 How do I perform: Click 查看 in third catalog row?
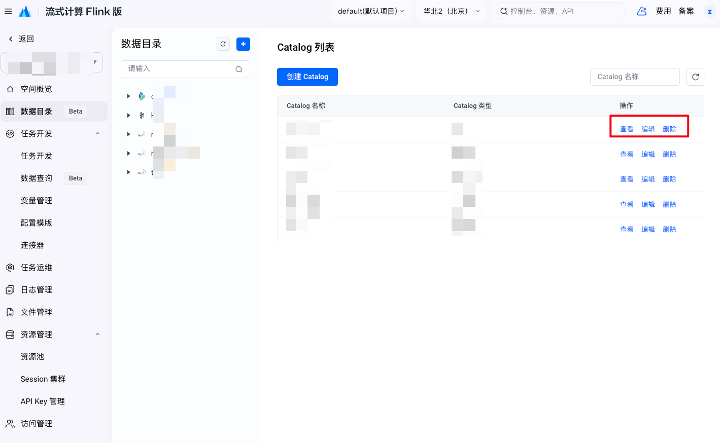pos(627,179)
